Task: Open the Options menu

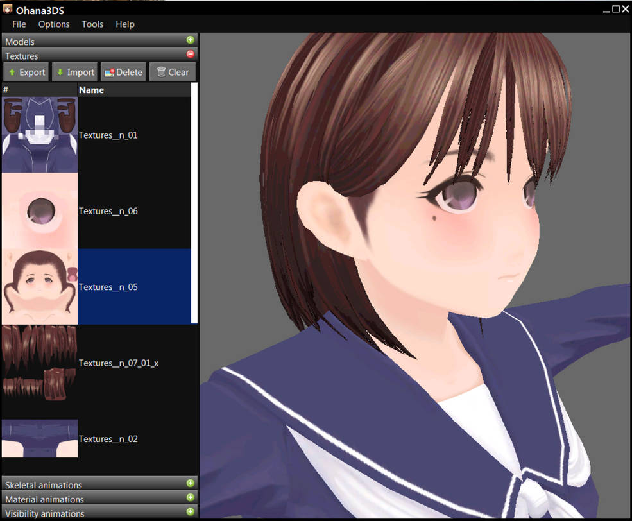Action: [x=53, y=24]
